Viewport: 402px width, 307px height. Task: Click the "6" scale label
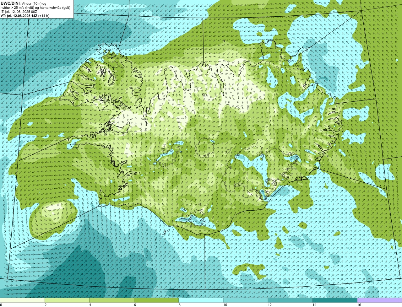pyautogui.click(x=135, y=305)
